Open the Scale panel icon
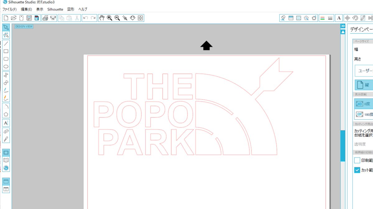 tap(363, 18)
